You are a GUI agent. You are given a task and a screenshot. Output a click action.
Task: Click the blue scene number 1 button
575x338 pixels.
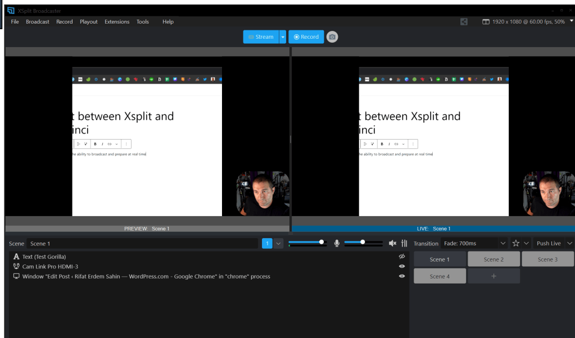pyautogui.click(x=267, y=244)
